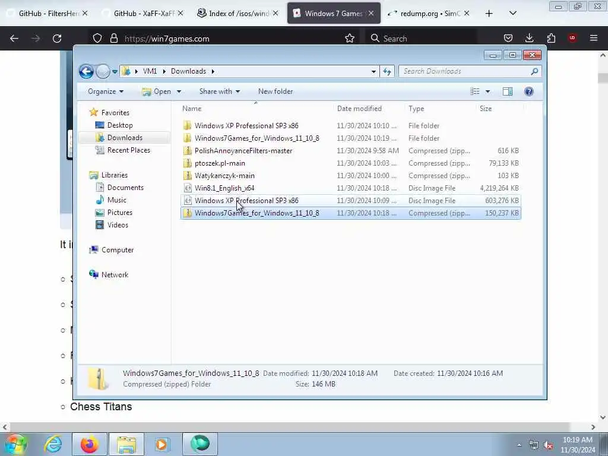Click the Firefox Search box
This screenshot has width=608, height=456.
pyautogui.click(x=422, y=39)
